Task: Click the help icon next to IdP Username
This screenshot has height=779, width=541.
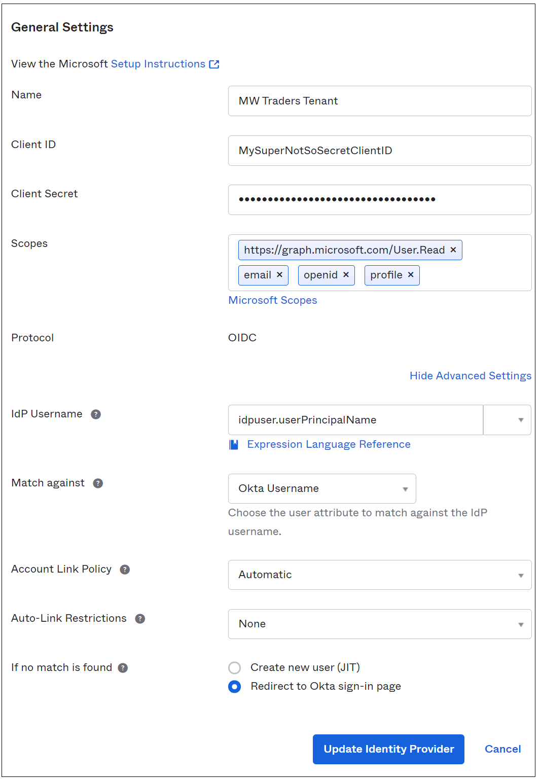Action: tap(96, 414)
